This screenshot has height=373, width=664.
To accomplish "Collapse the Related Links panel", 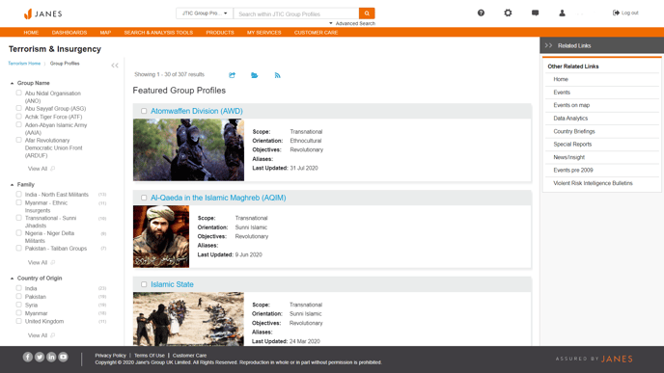I will pyautogui.click(x=549, y=45).
